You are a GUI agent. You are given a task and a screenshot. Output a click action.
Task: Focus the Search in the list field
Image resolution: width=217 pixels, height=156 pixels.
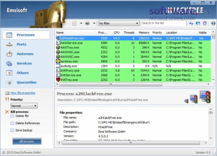[164, 23]
